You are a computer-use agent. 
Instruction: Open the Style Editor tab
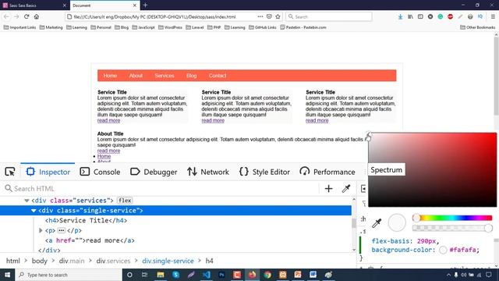point(264,172)
